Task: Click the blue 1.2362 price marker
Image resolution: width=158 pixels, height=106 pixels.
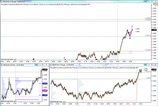Action: 45,95
